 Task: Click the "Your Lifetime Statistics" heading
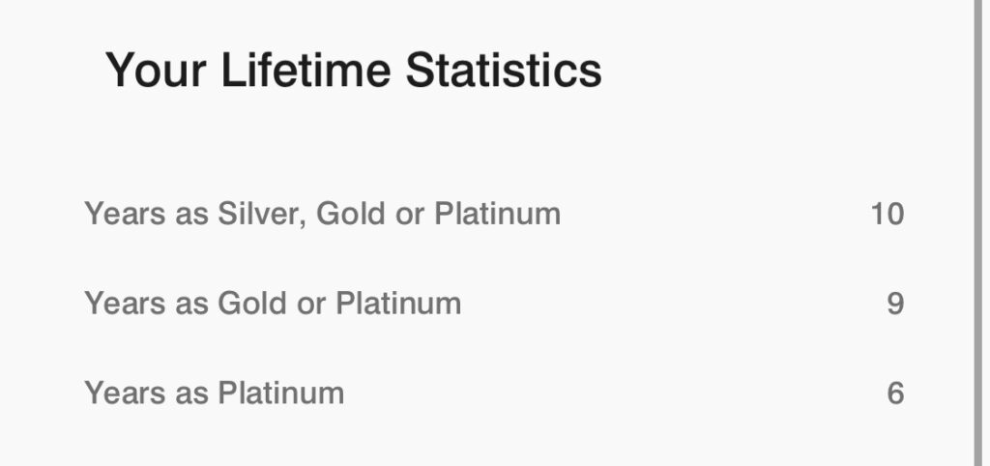point(353,71)
